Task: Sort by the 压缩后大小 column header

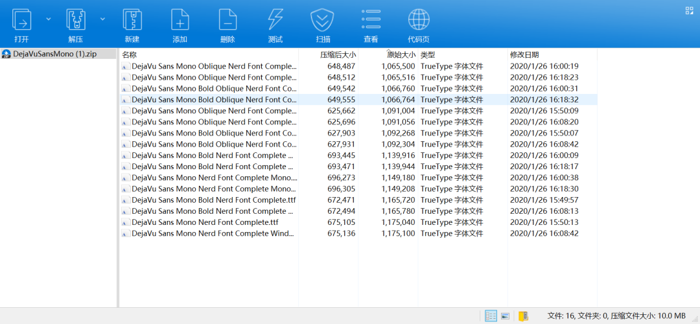Action: click(338, 55)
